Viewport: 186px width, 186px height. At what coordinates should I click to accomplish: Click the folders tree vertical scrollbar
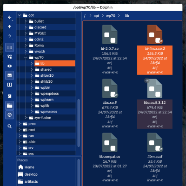79,123
